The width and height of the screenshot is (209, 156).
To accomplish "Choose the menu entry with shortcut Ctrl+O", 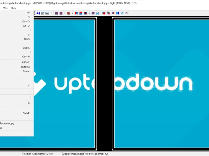I will coord(17,22).
